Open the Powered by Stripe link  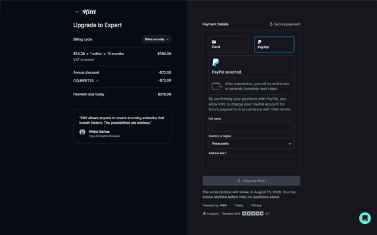(x=214, y=206)
